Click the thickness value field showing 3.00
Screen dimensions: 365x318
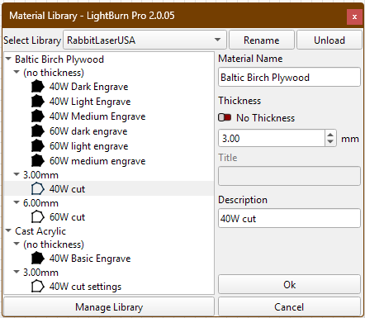coord(272,138)
